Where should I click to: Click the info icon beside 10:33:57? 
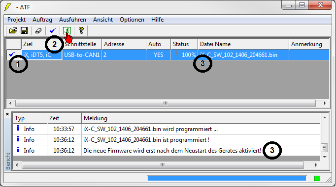(18, 128)
